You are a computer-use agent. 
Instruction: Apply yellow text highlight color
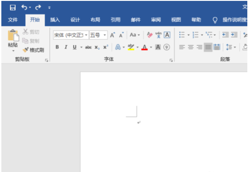tap(131, 47)
